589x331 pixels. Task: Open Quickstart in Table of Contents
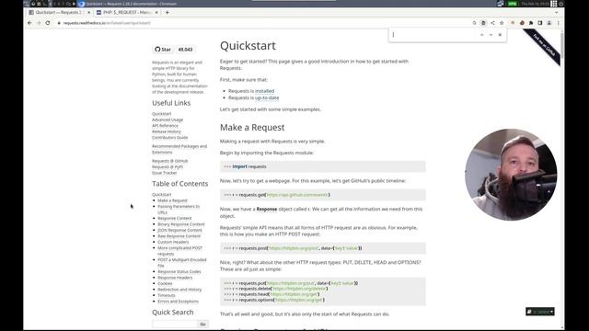coord(162,194)
